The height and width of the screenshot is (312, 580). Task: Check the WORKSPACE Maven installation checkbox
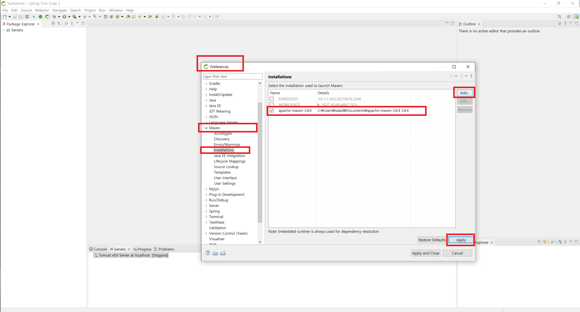tap(272, 105)
